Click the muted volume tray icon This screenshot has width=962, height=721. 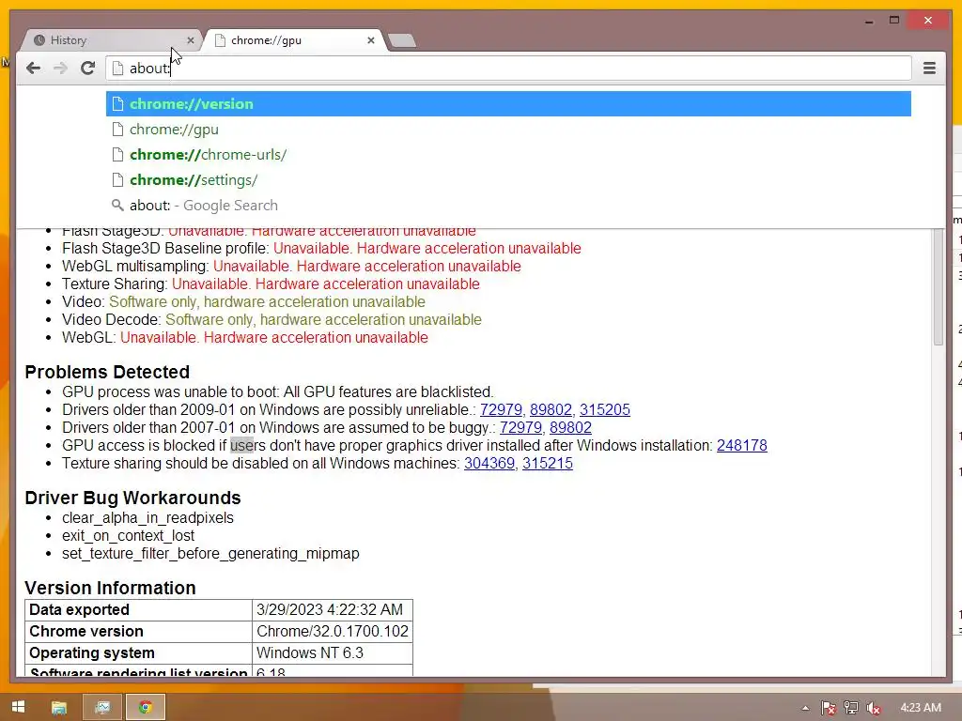(x=873, y=708)
